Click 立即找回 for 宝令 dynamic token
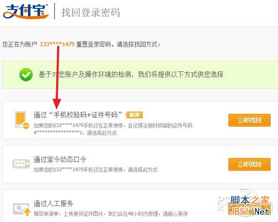The width and height of the screenshot is (278, 222). point(249,164)
